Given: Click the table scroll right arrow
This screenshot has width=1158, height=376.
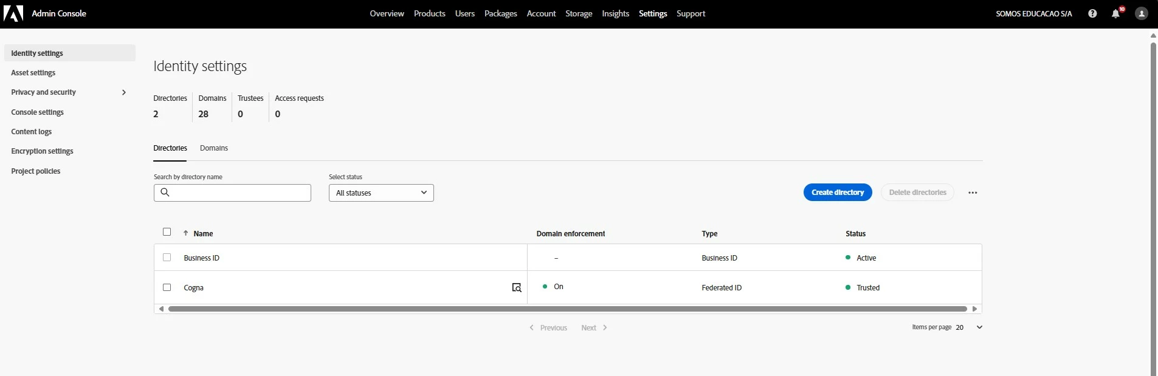Looking at the screenshot, I should point(974,309).
